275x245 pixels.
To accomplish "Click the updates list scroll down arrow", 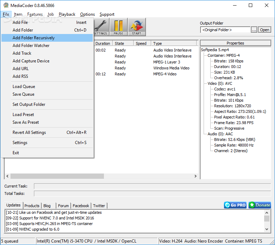I will pyautogui.click(x=267, y=229).
